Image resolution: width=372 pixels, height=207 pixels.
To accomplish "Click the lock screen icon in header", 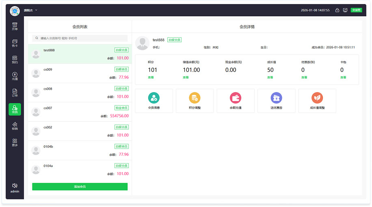I will [x=337, y=10].
